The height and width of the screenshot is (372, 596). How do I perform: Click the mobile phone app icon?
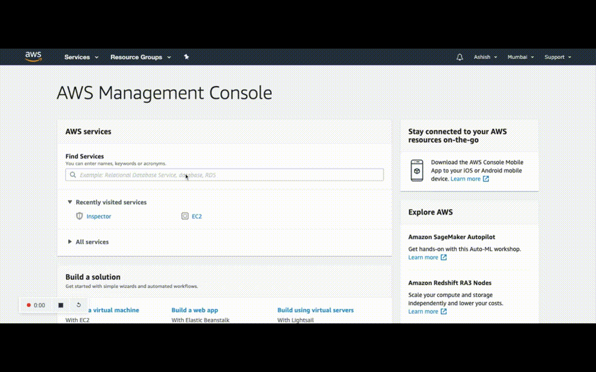(x=417, y=171)
